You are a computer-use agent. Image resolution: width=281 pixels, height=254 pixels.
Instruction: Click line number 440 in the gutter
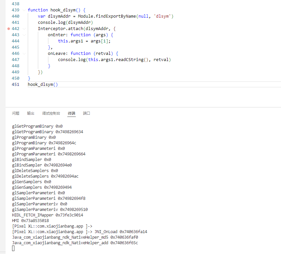pos(15,16)
